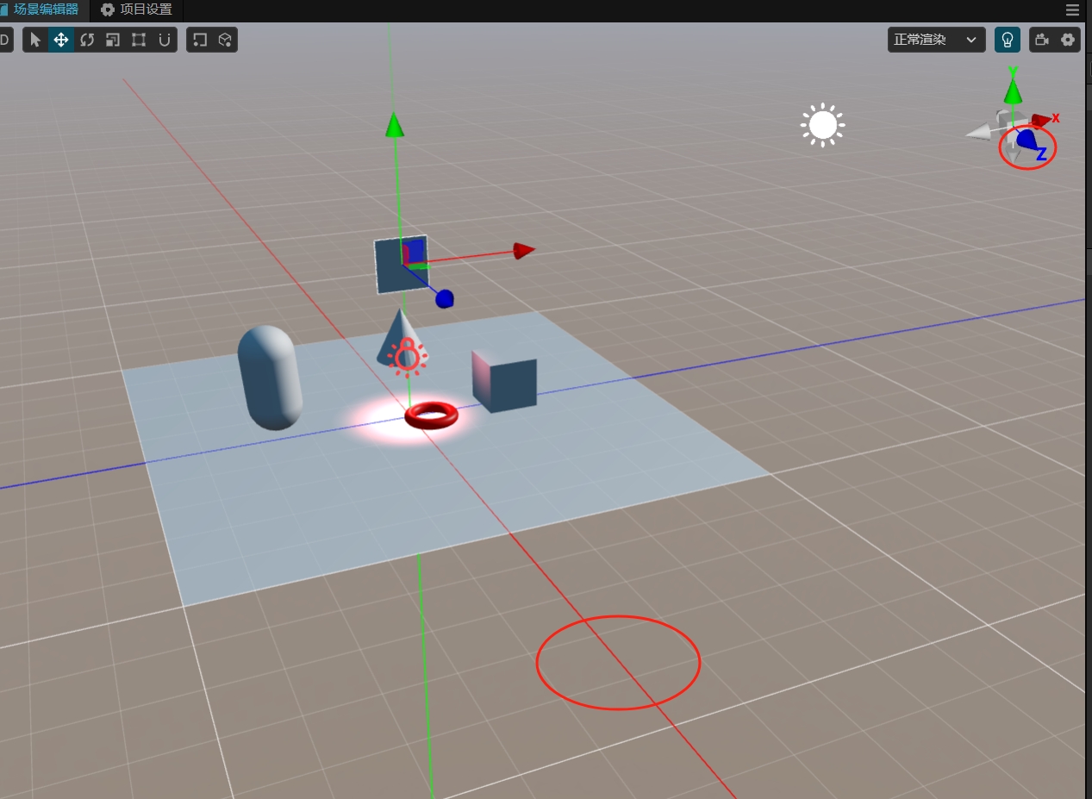Select the white sun directional light icon
Screen dimensions: 1092x799
822,126
